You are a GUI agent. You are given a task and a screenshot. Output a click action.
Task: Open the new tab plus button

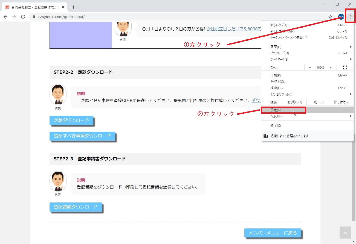tap(73, 7)
